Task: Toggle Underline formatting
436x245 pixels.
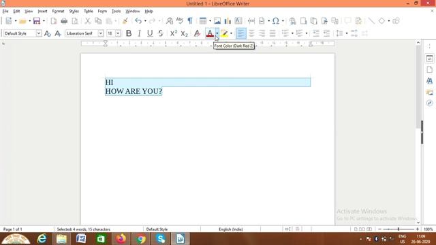Action: click(150, 33)
